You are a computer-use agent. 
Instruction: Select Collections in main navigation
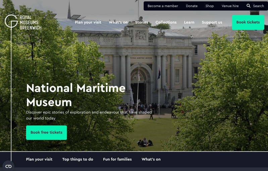pos(166,22)
